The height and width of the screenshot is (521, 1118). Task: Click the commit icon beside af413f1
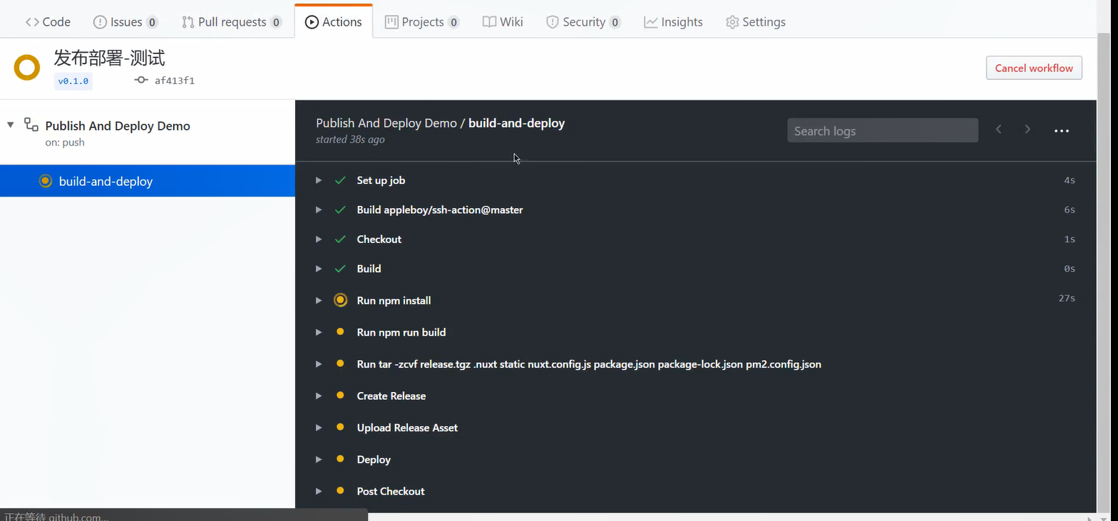point(140,81)
